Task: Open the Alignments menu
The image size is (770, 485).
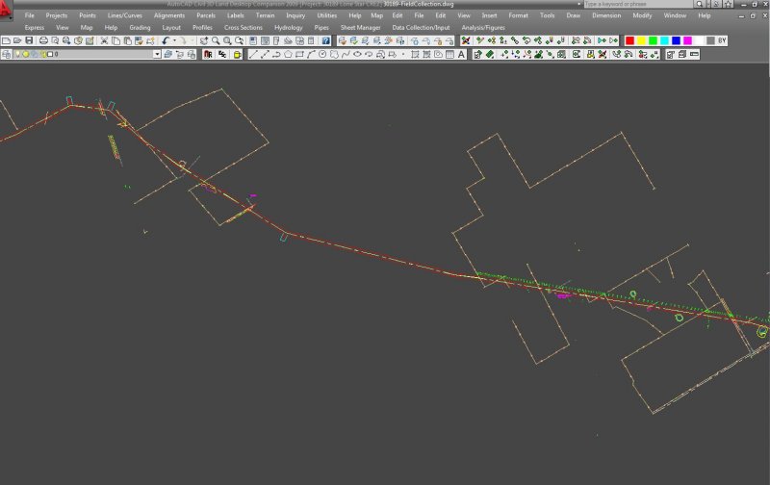Action: click(x=169, y=15)
